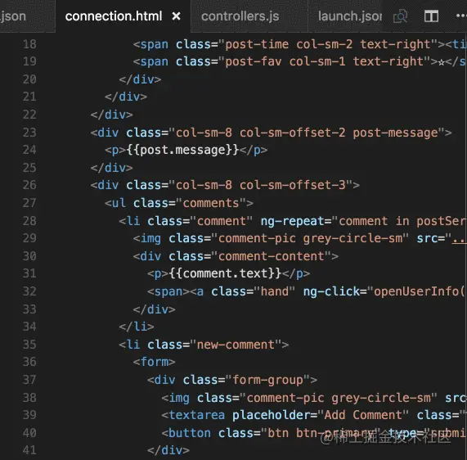Click the "comment-content" class value

pos(272,256)
